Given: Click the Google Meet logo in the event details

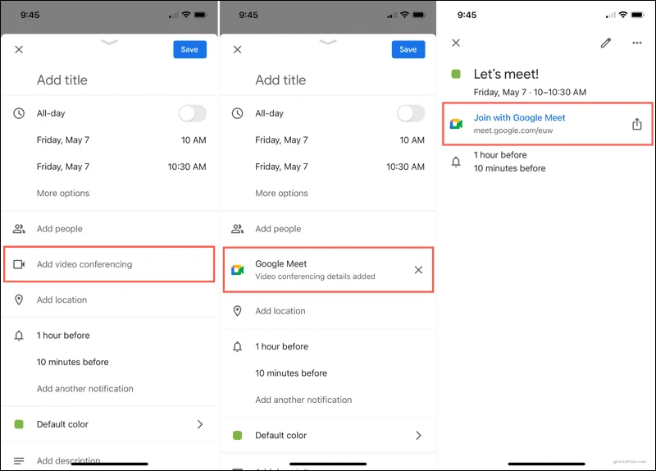Looking at the screenshot, I should click(x=456, y=124).
